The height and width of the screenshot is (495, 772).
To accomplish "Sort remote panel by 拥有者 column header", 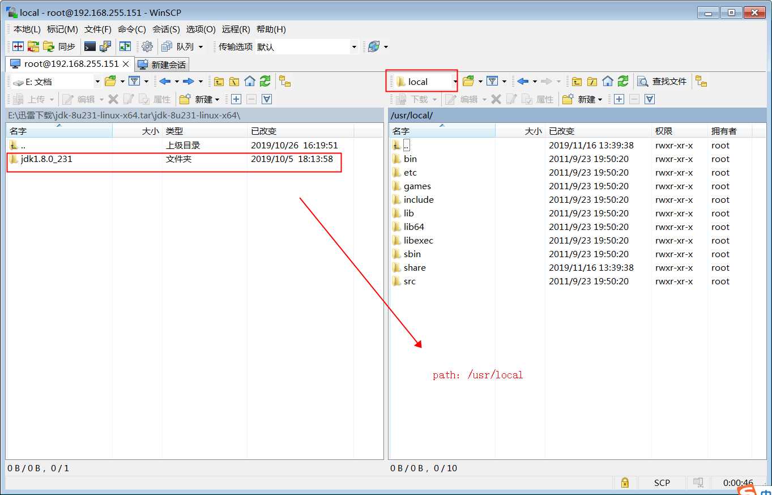I will tap(730, 131).
